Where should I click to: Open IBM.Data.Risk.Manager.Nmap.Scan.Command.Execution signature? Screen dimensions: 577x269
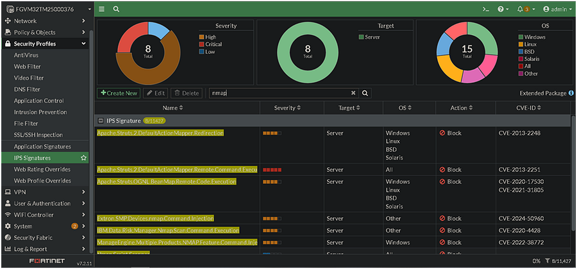168,231
